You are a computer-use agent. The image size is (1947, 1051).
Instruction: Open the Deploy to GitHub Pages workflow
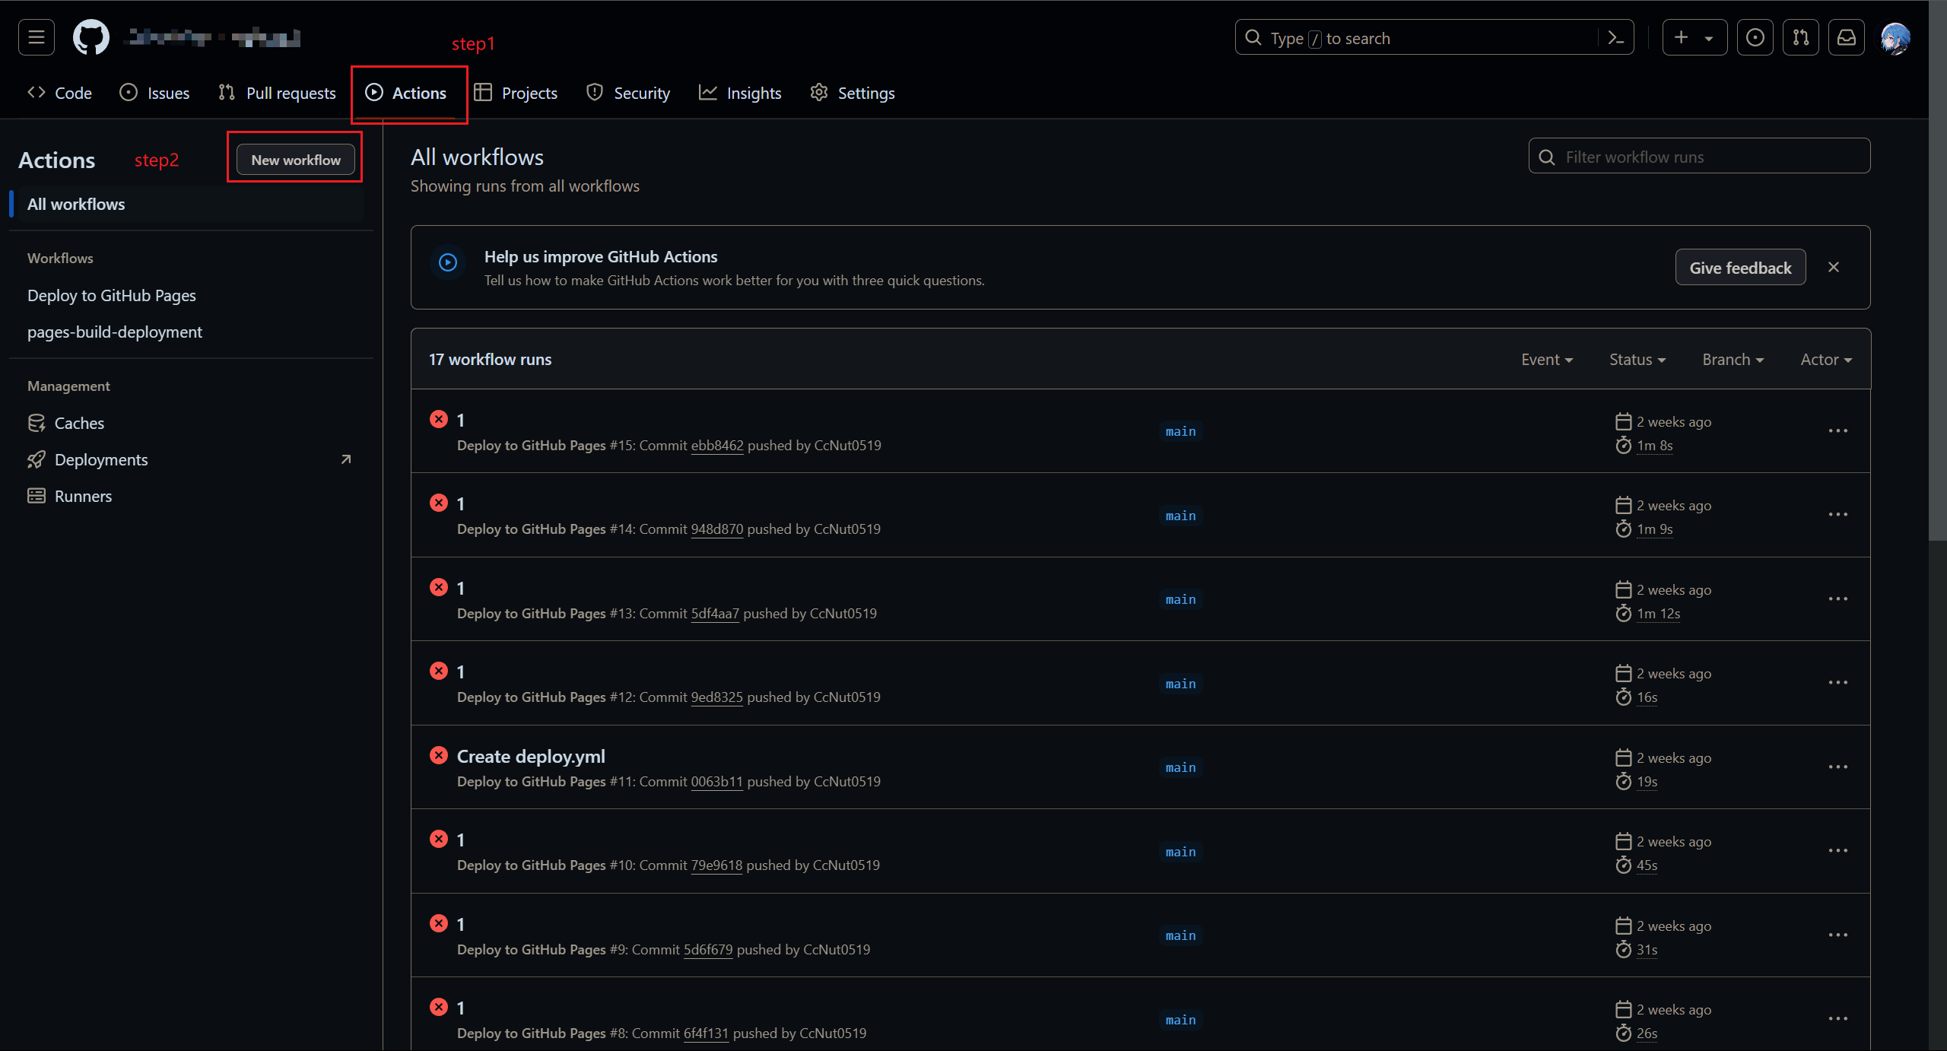click(112, 295)
